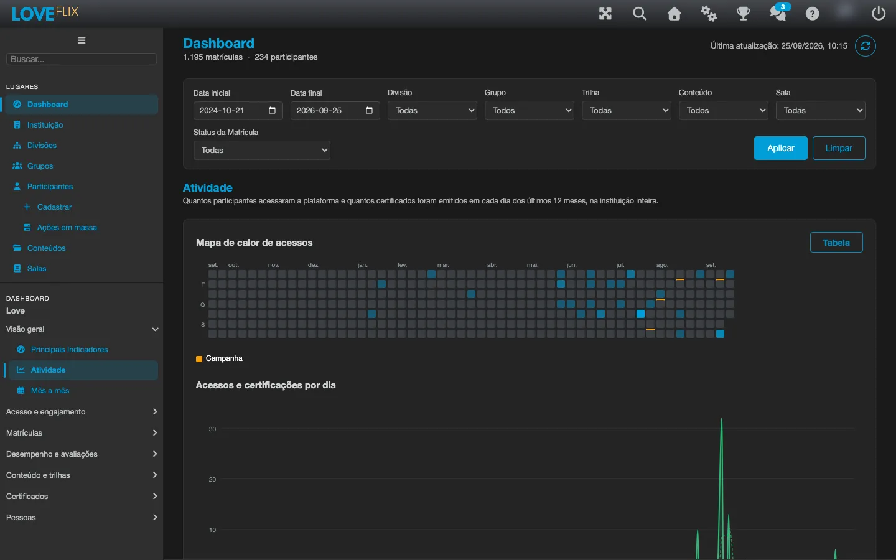Screen dimensions: 896x560
Task: Open the trophy achievements icon
Action: tap(744, 14)
